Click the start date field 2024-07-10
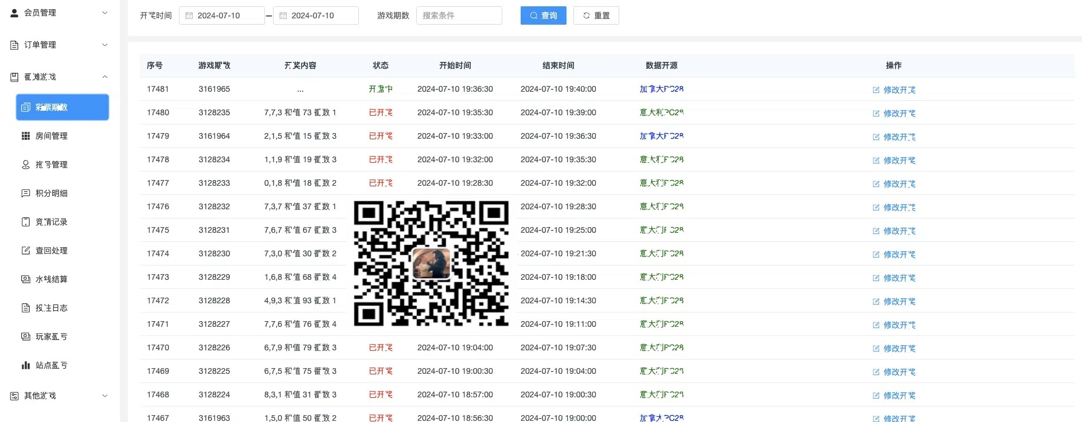 coord(222,15)
